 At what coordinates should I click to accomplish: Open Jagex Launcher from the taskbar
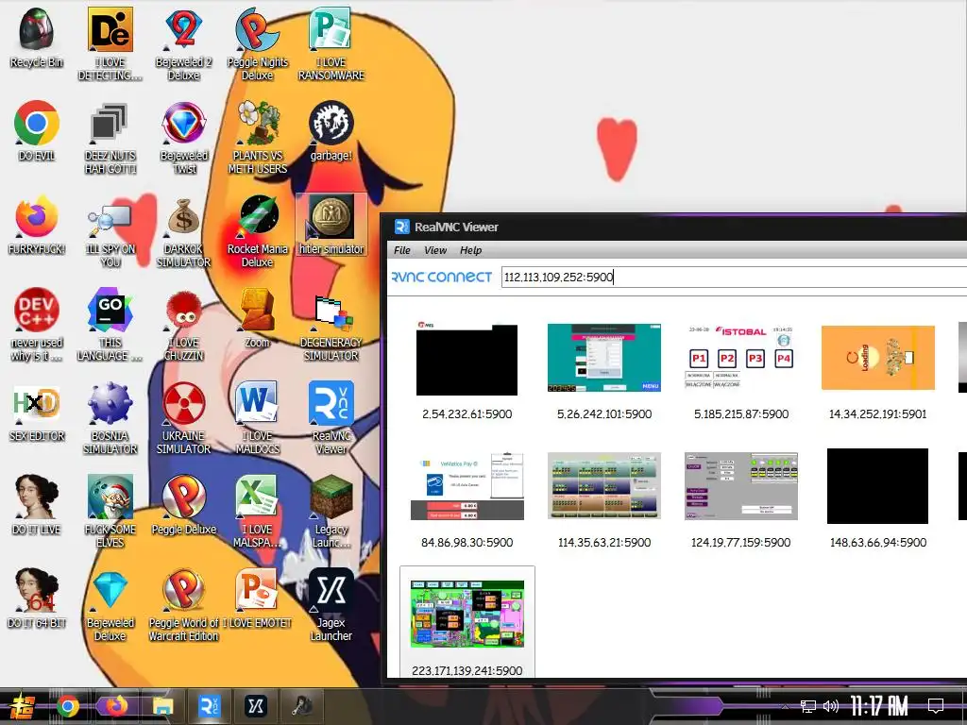[x=256, y=706]
